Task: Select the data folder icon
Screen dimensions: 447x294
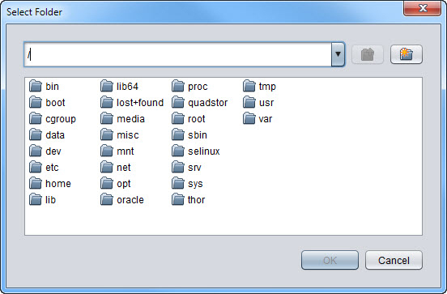Action: 36,134
